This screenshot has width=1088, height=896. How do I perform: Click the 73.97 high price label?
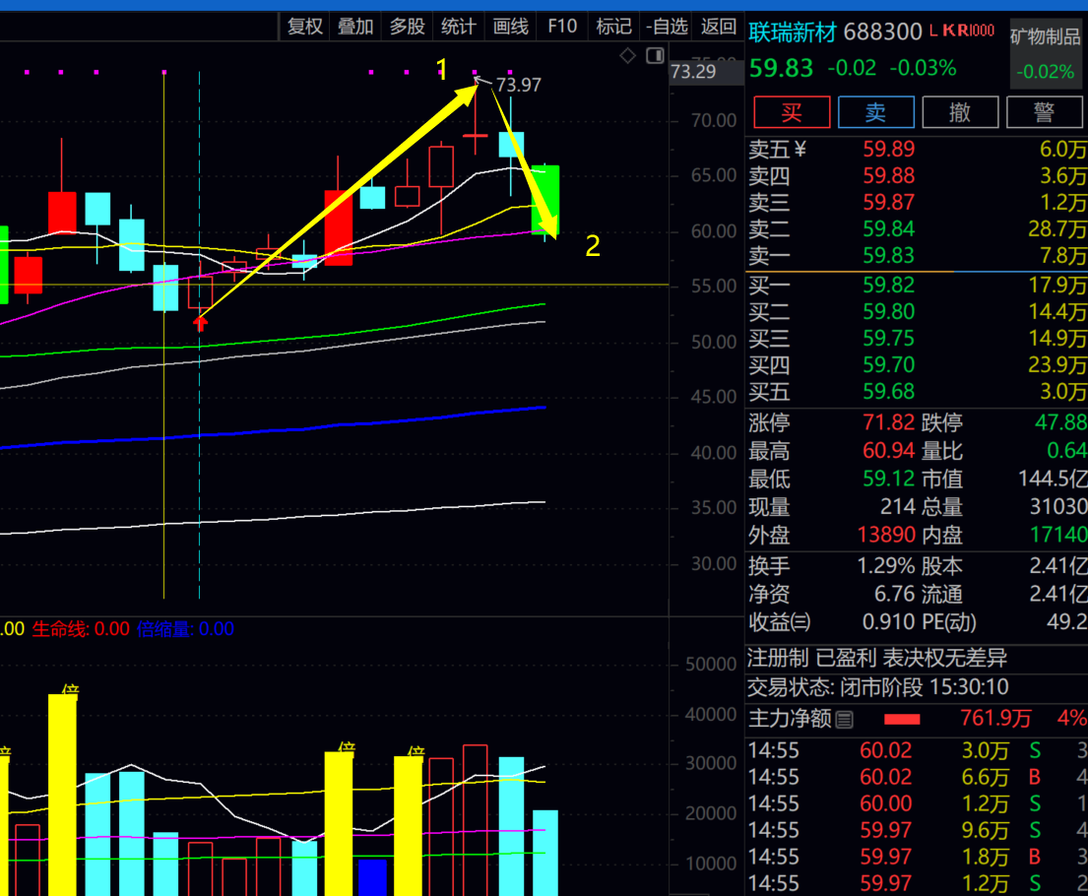click(518, 86)
